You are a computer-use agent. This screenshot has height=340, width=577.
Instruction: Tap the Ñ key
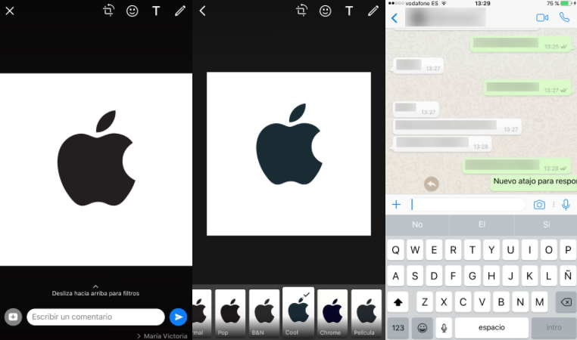(568, 275)
